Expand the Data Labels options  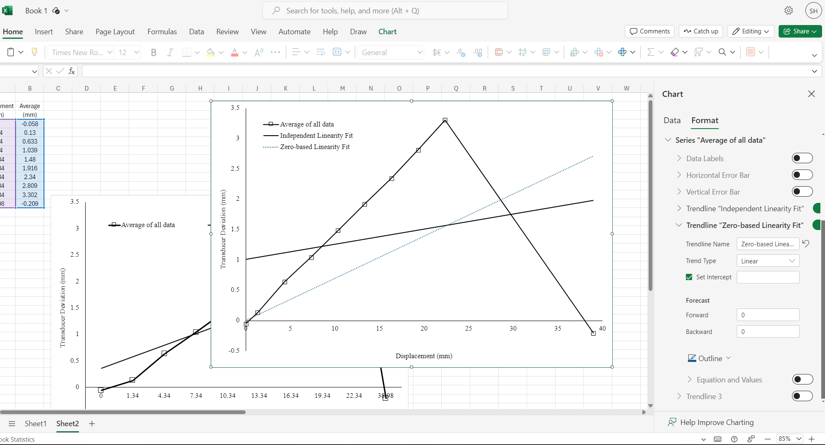click(679, 158)
